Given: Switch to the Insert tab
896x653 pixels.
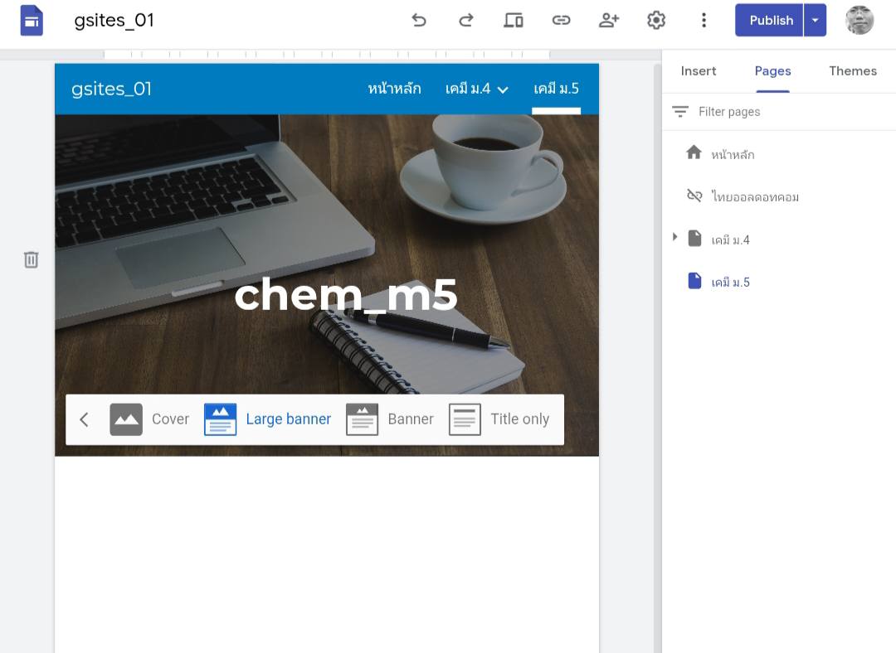Looking at the screenshot, I should 699,71.
